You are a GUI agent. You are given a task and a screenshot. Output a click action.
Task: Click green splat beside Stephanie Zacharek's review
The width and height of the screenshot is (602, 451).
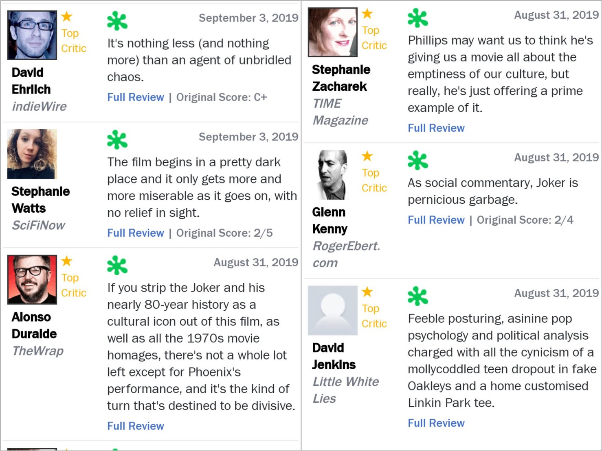point(418,18)
